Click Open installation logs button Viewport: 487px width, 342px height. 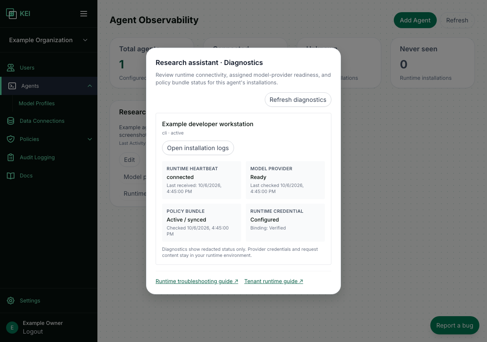click(198, 148)
